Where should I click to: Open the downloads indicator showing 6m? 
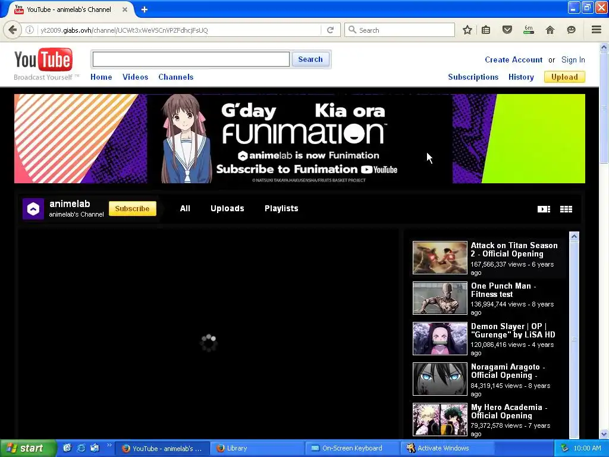(529, 30)
